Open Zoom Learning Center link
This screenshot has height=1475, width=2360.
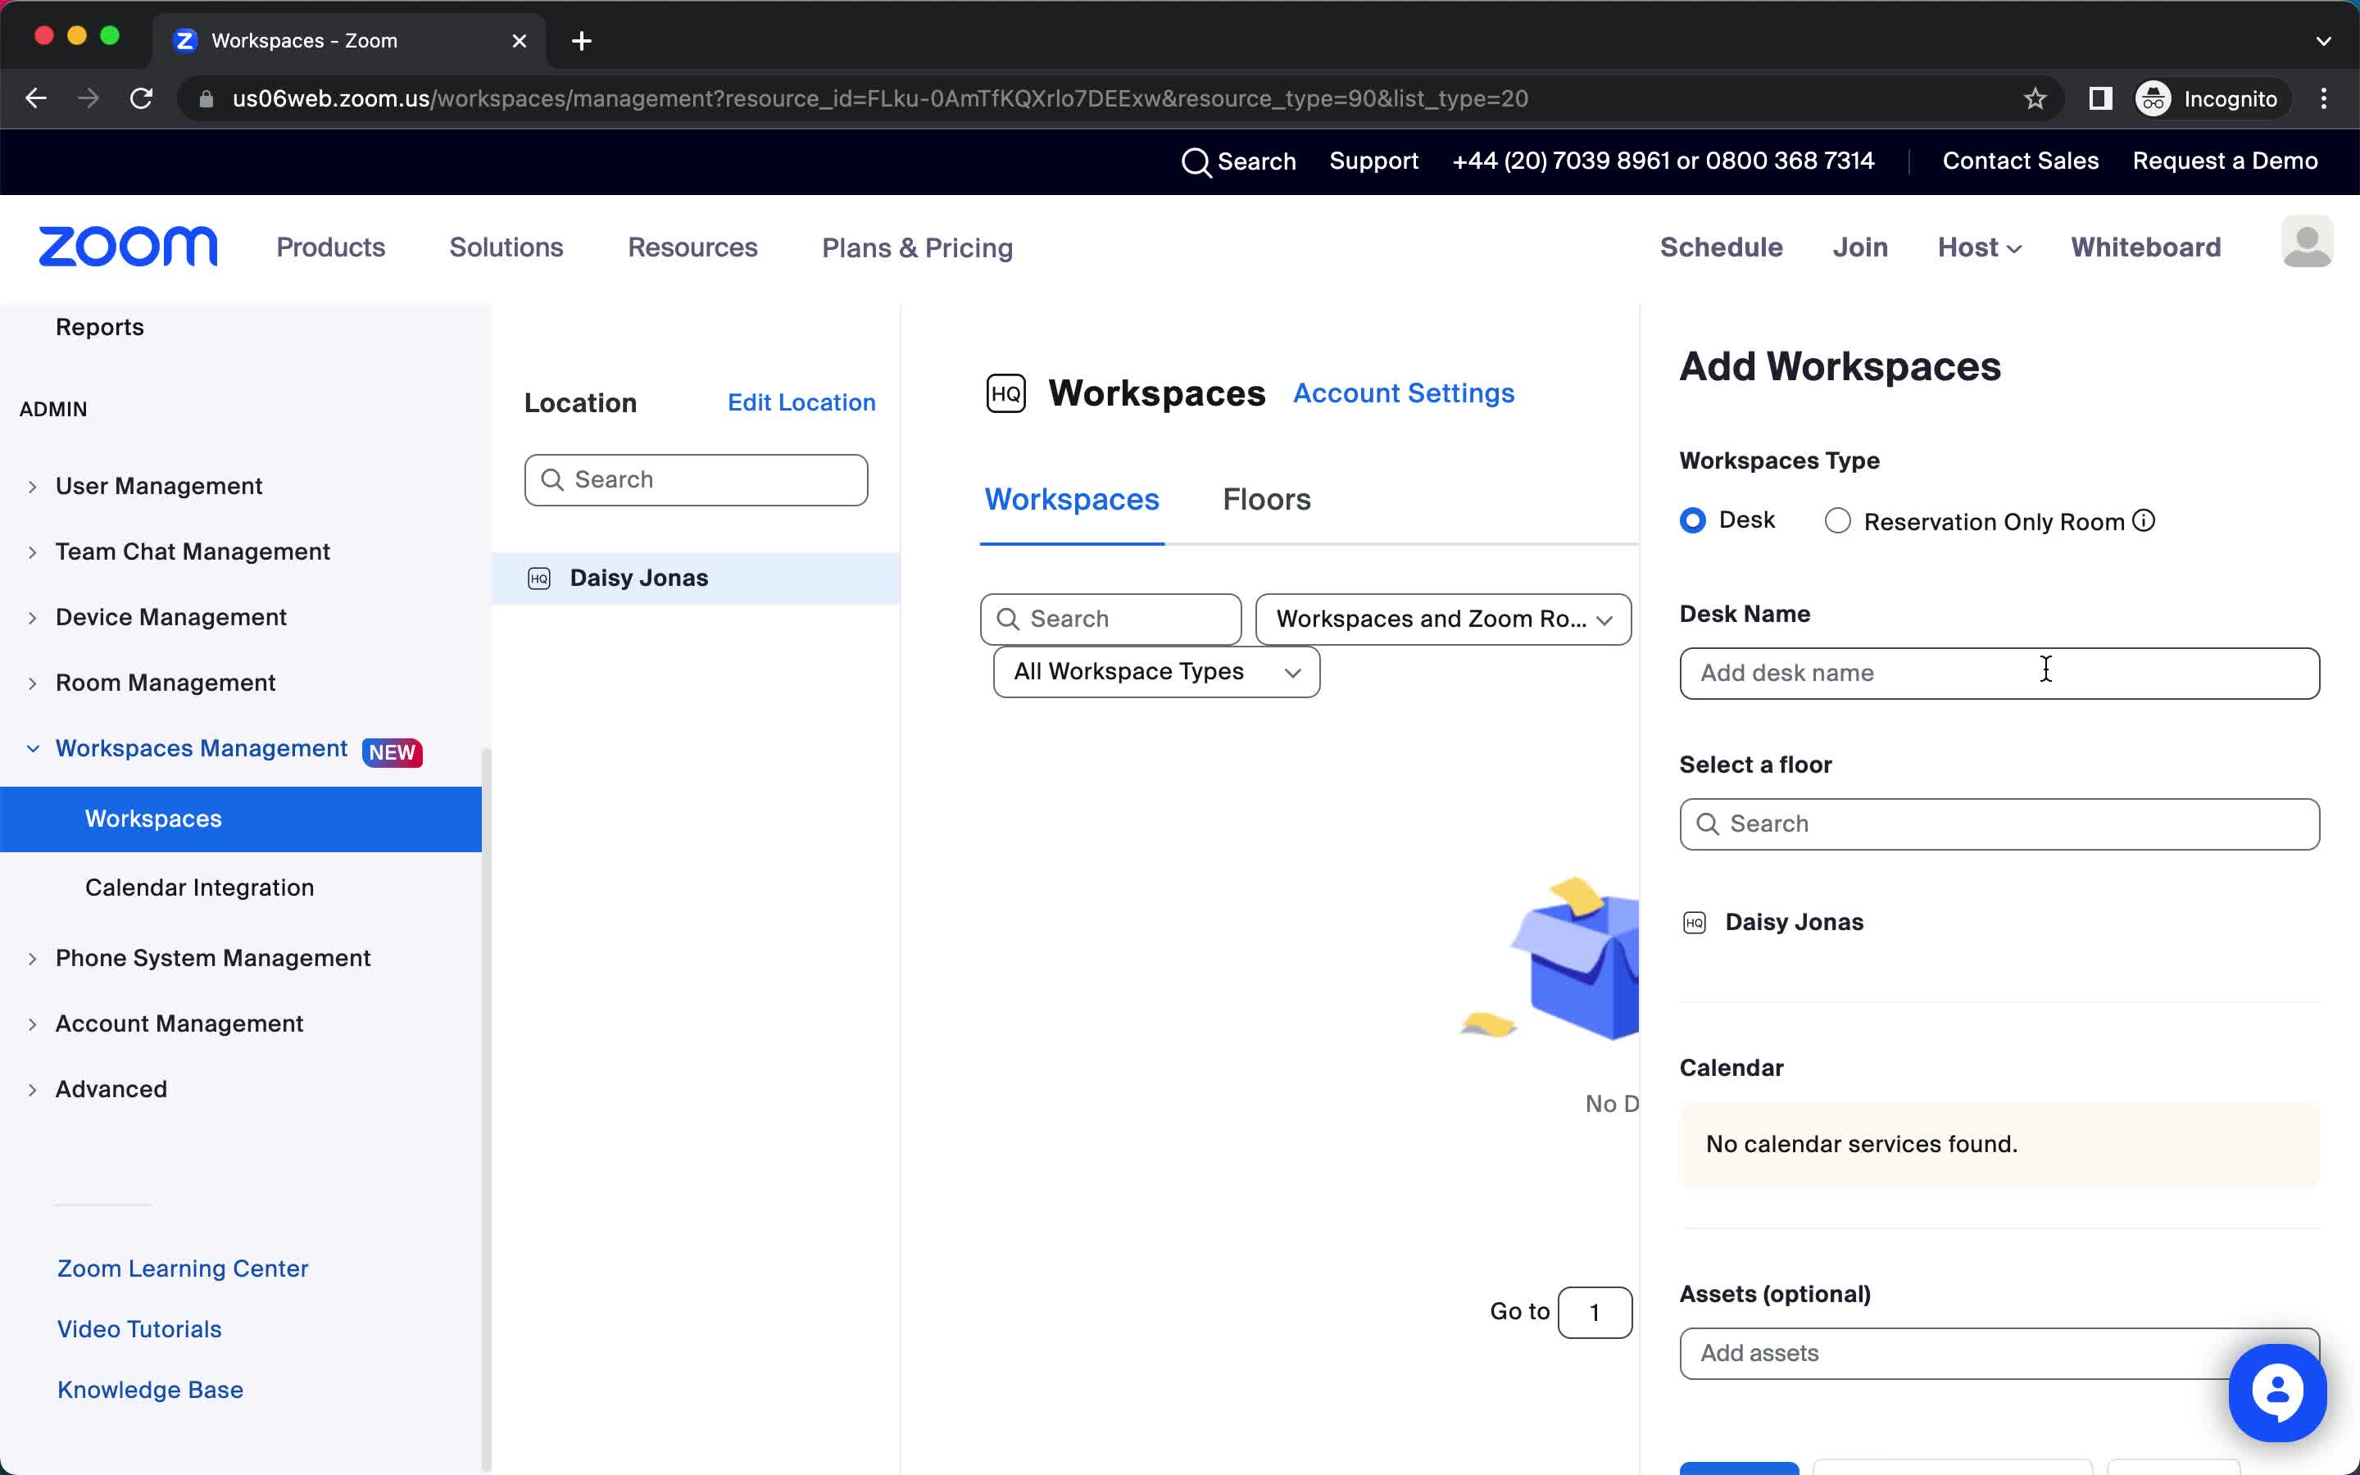183,1268
